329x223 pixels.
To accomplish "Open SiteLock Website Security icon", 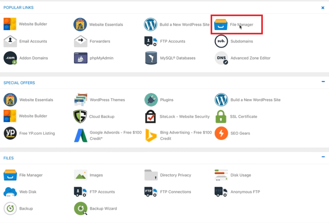I will coord(150,117).
